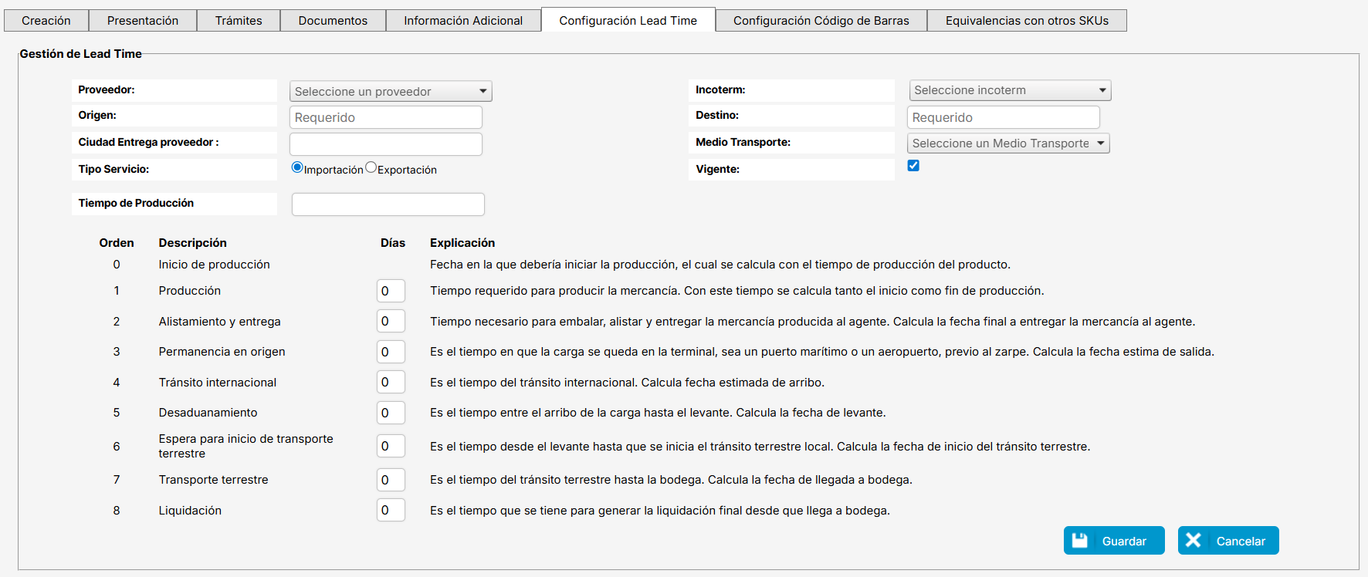Go to Configuración Código de Barras tab
The image size is (1368, 577).
pyautogui.click(x=821, y=21)
